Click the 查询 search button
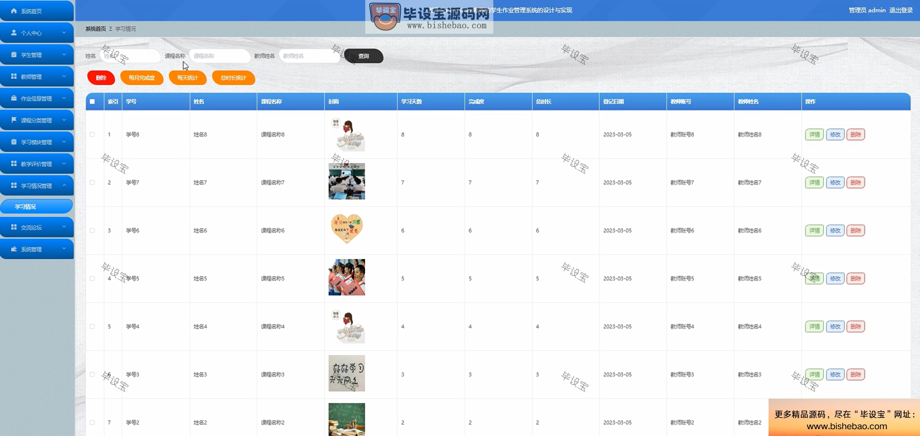 click(364, 56)
